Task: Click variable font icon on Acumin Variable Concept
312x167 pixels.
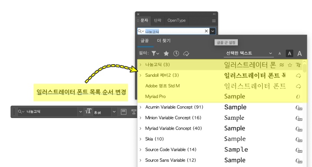Action: tap(299, 108)
